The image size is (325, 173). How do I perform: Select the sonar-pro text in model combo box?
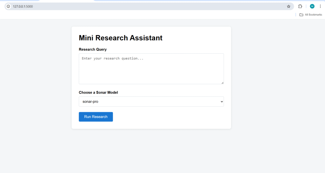tap(90, 102)
